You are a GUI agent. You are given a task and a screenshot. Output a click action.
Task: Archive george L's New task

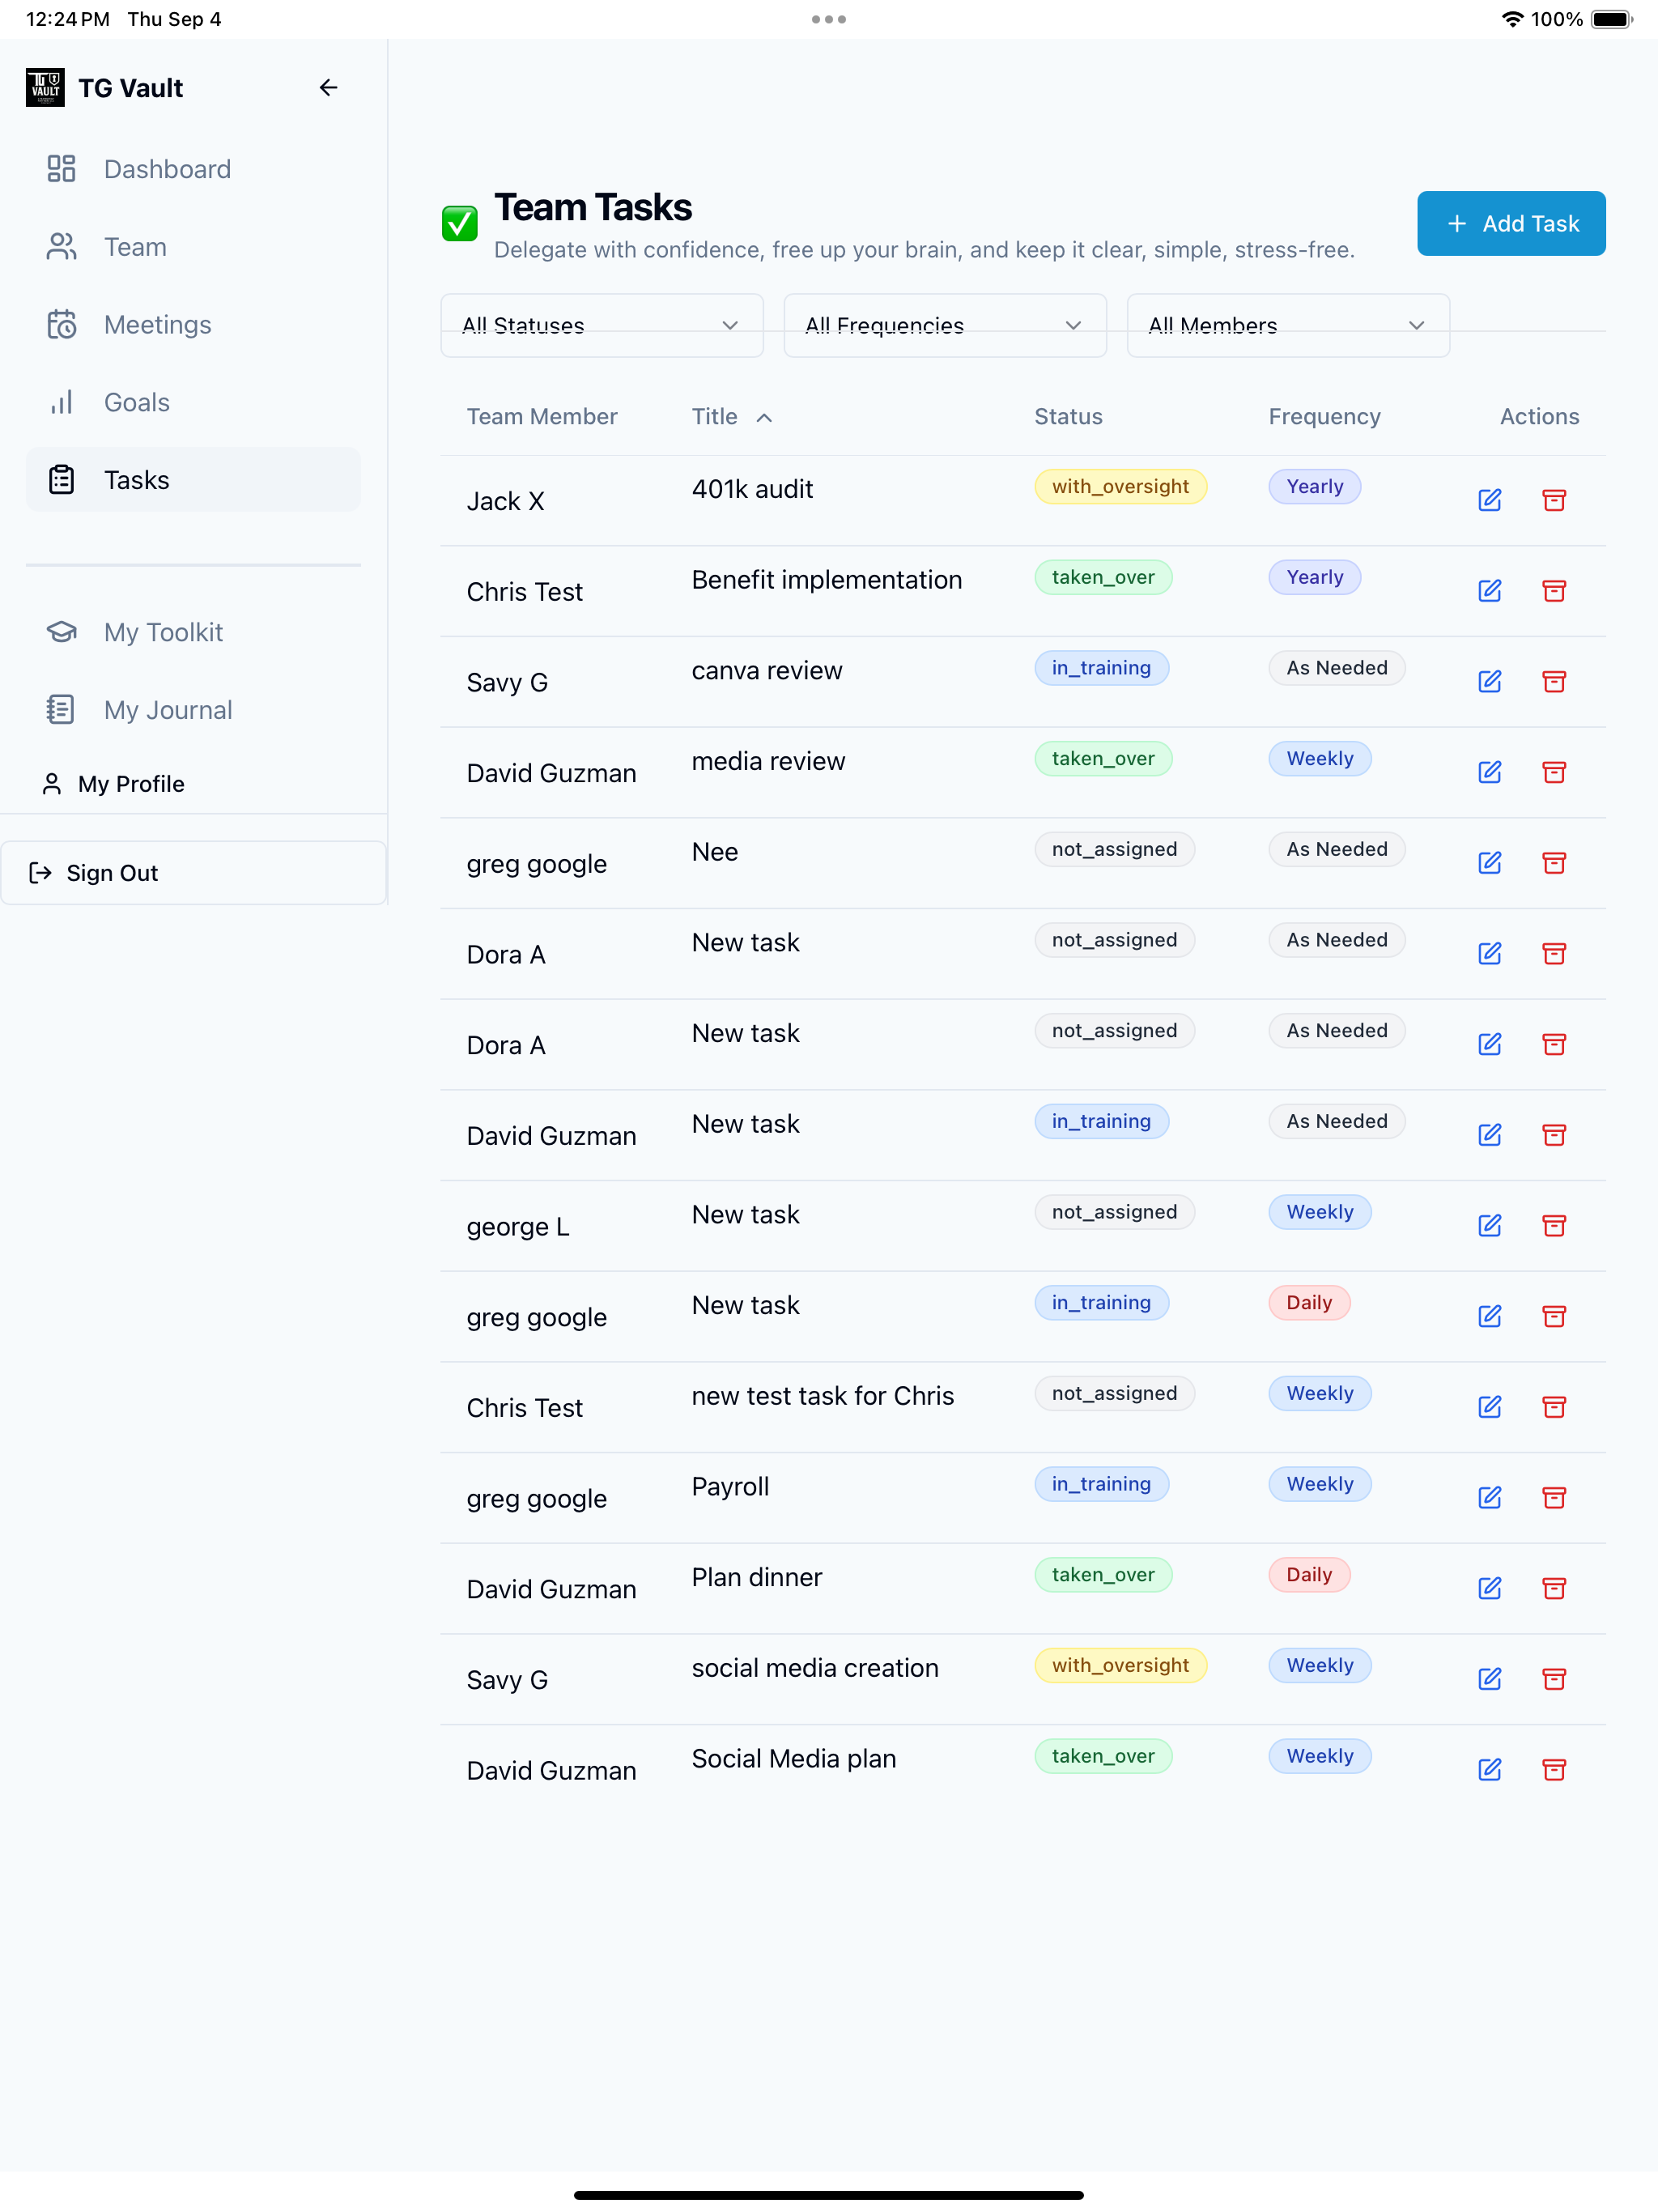click(x=1554, y=1226)
